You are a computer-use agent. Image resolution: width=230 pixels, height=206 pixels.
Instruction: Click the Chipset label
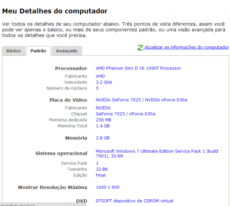(x=79, y=114)
